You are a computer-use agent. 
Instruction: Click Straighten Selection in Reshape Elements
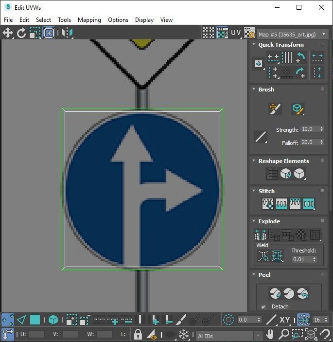272,174
